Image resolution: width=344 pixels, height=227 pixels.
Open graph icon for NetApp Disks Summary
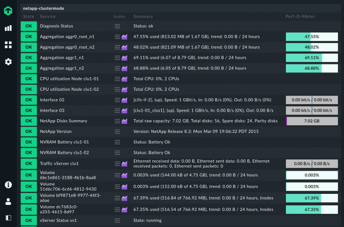(x=125, y=121)
